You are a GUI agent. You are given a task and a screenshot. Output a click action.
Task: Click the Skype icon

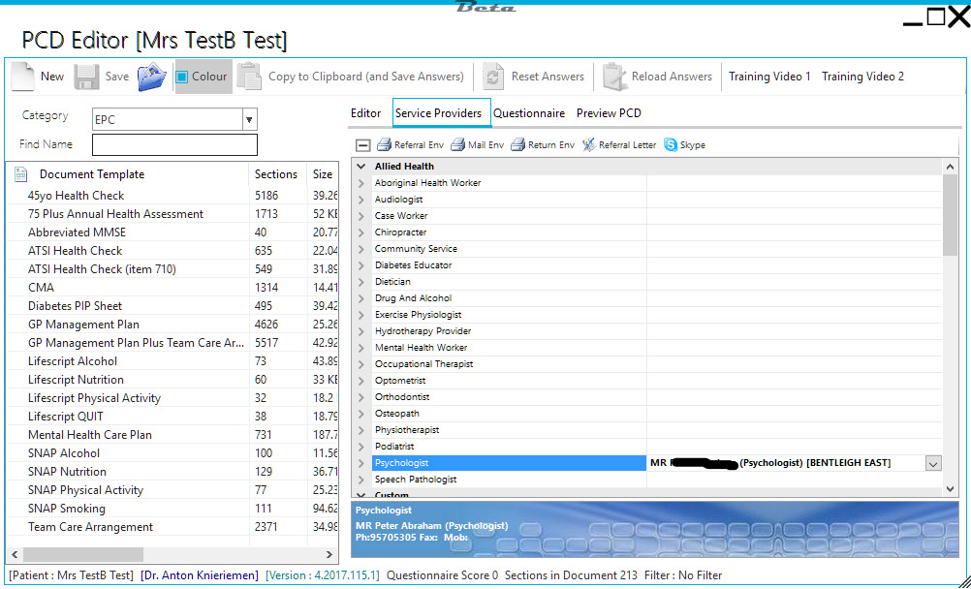coord(671,145)
